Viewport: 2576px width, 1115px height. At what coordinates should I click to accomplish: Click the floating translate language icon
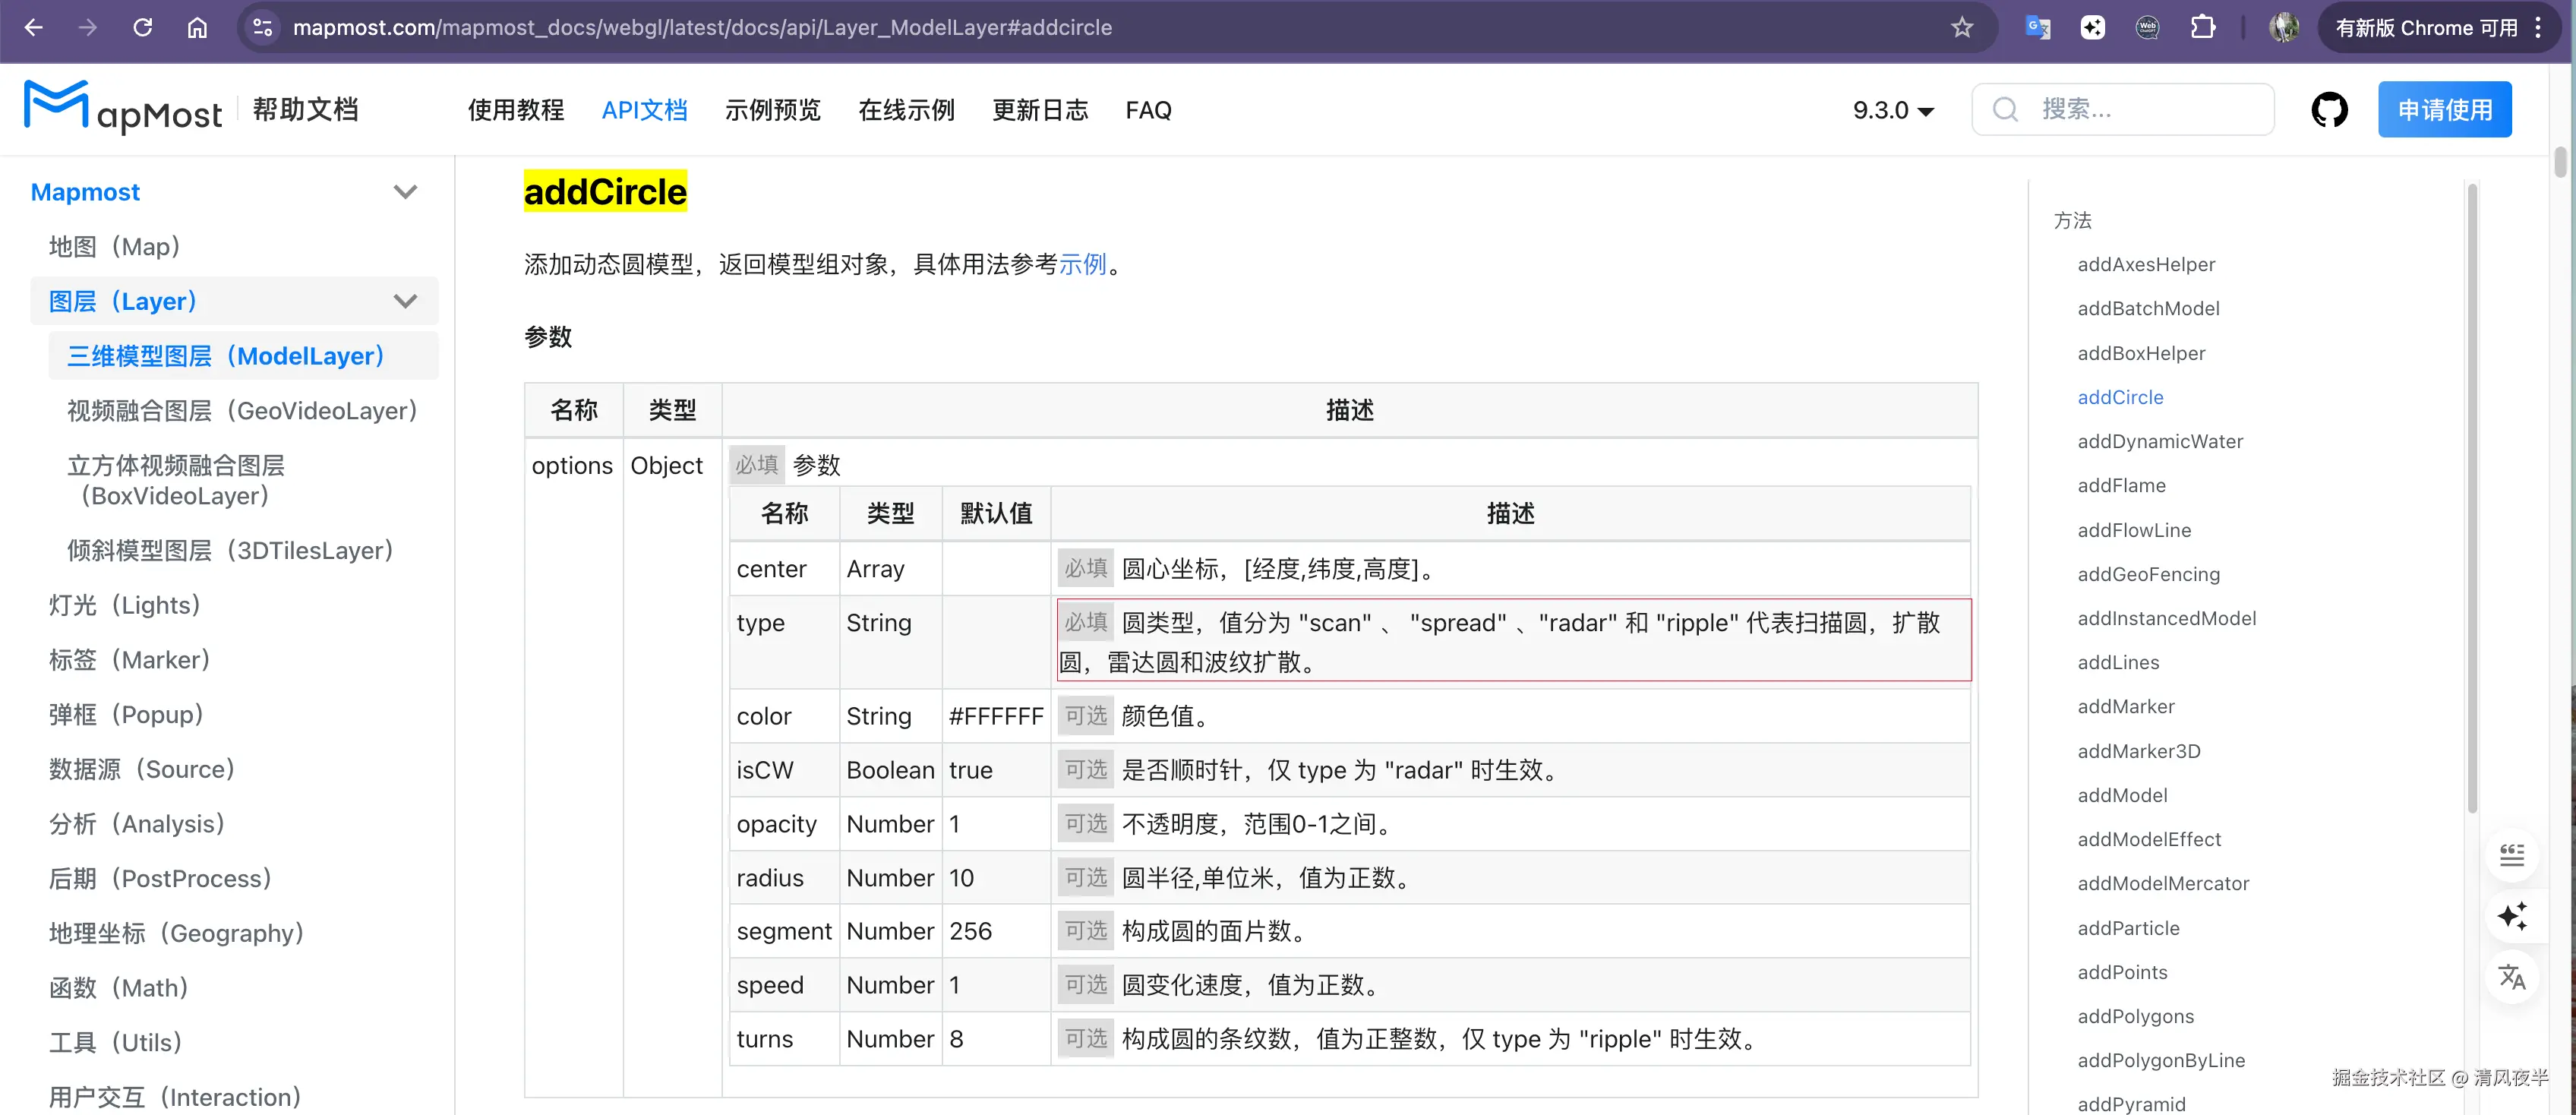click(2511, 977)
